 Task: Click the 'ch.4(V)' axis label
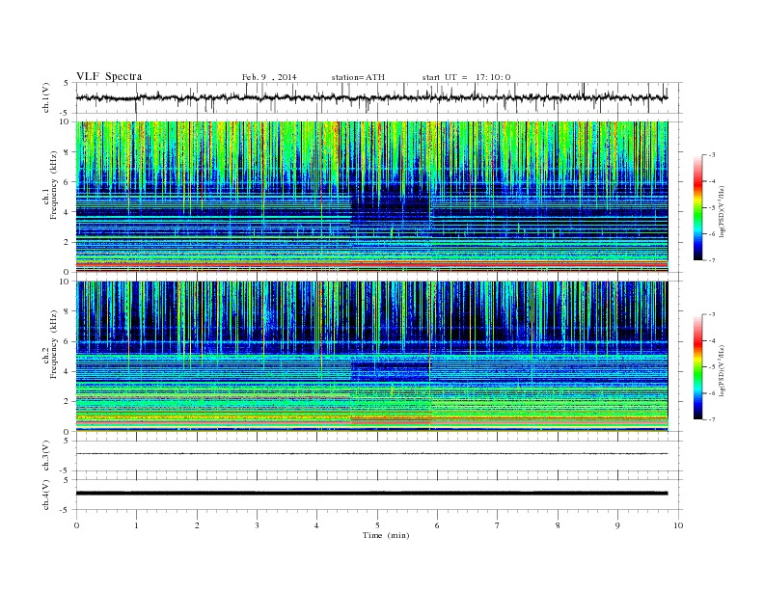click(46, 495)
